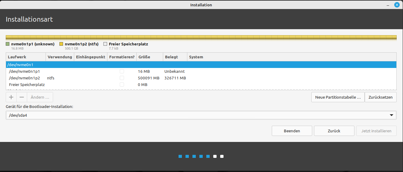This screenshot has width=403, height=172.
Task: Toggle format checkbox for /dev/nvme0n1p2
Action: 122,78
